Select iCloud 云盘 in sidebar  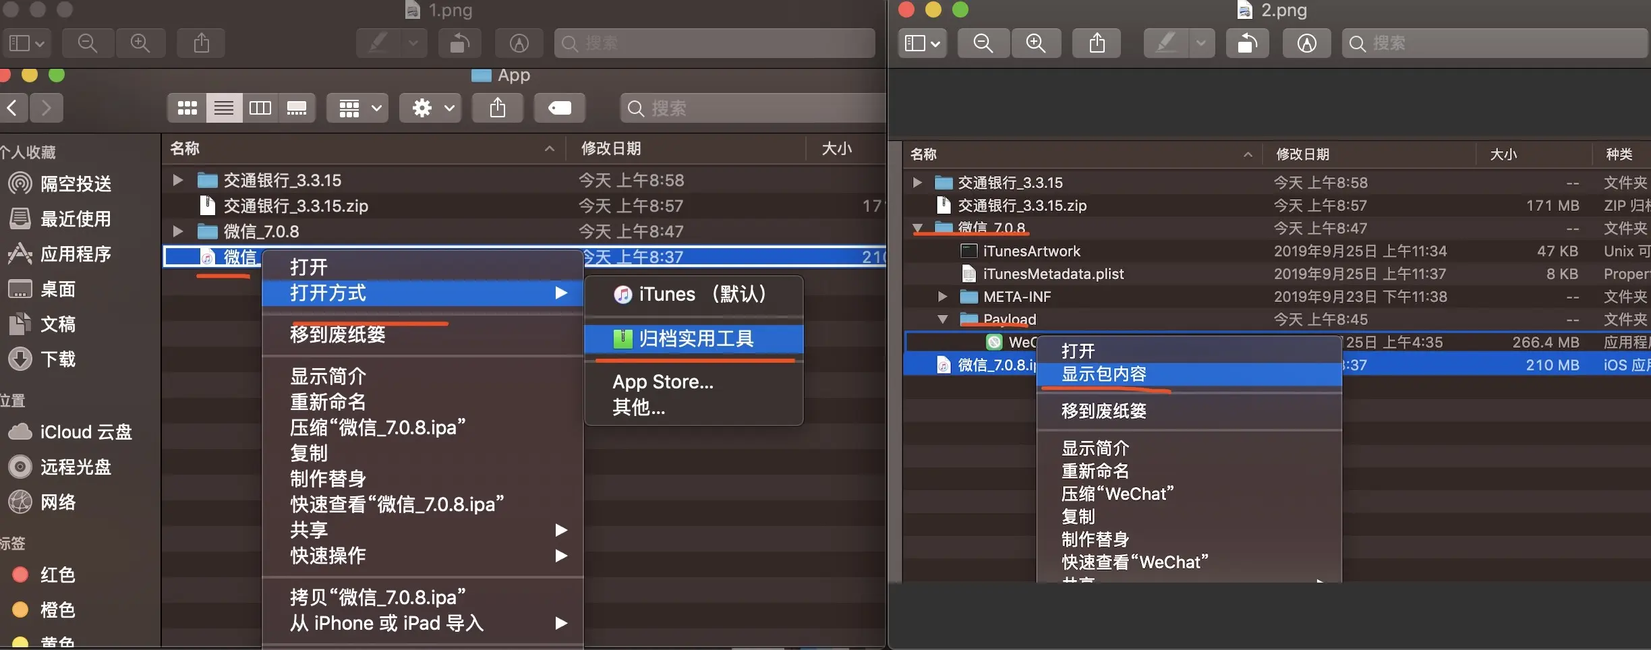(70, 432)
